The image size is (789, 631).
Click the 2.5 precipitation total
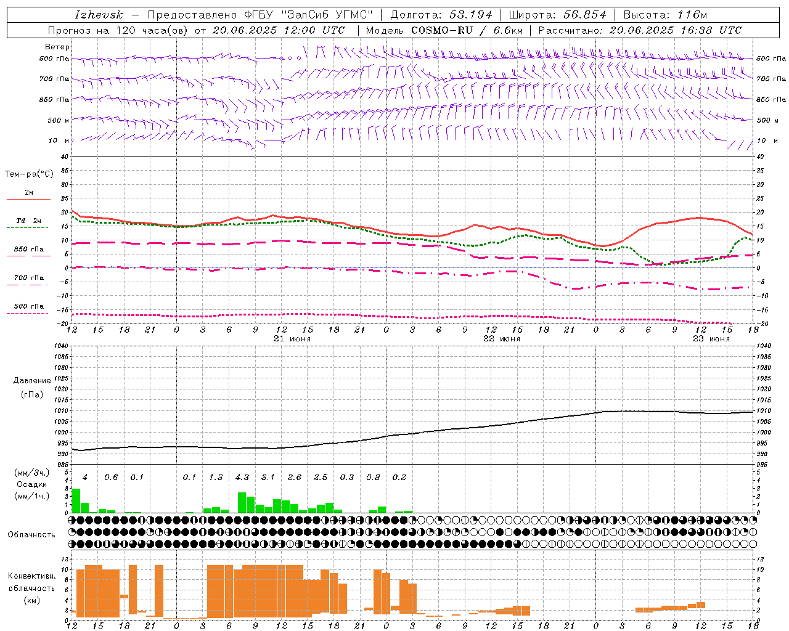[321, 477]
